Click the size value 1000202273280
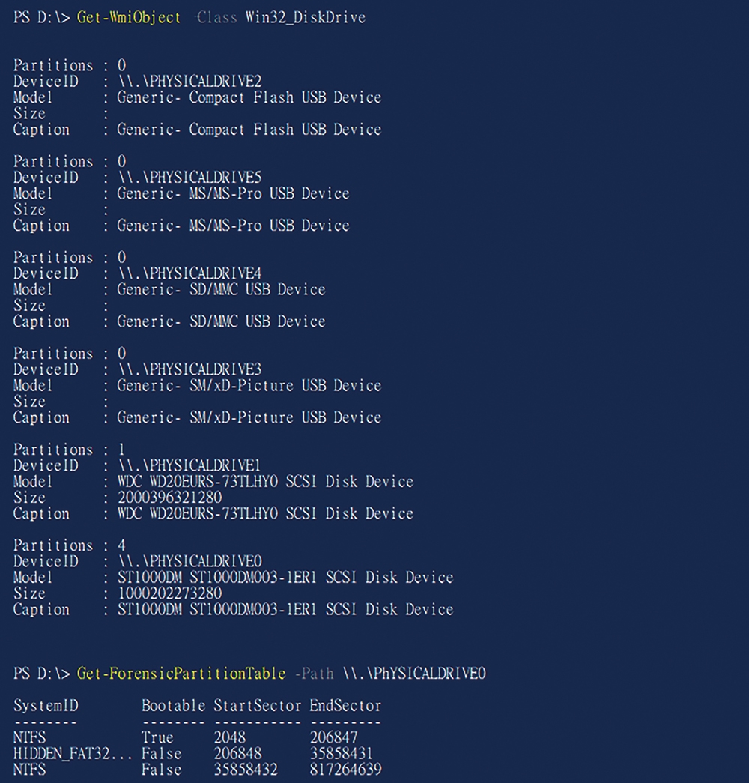 pos(170,593)
